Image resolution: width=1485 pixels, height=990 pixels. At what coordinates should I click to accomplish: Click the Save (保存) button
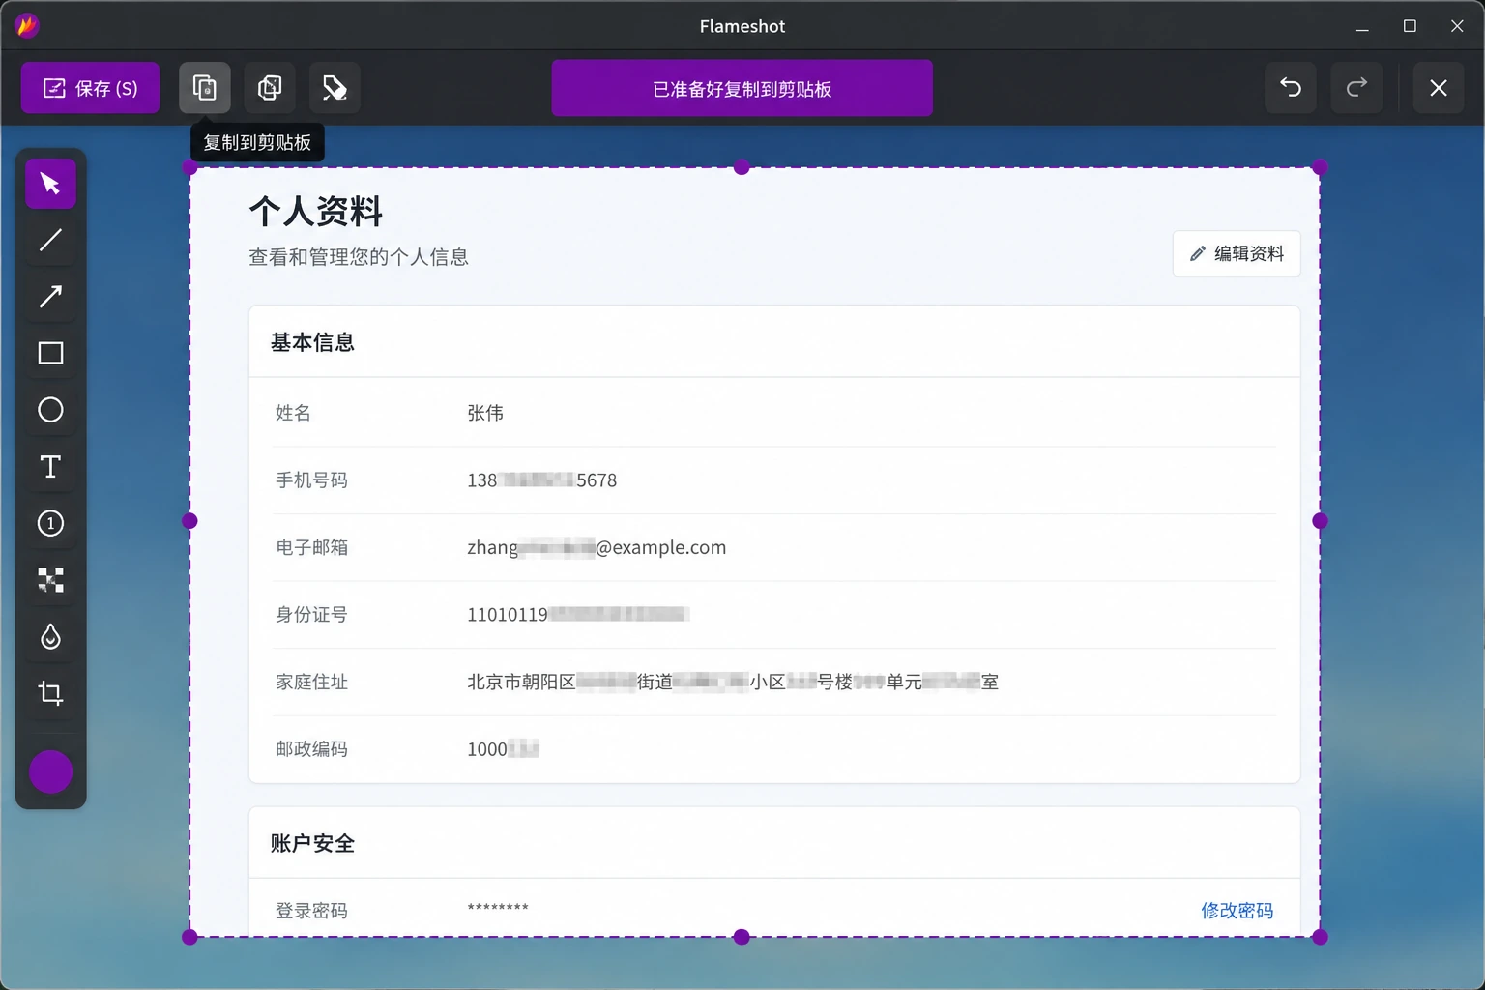pyautogui.click(x=90, y=88)
